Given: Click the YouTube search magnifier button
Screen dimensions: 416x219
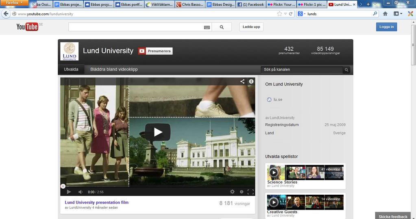Looking at the screenshot, I should 222,27.
